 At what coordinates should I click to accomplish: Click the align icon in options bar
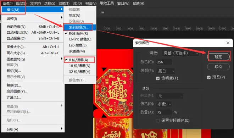pos(102,12)
